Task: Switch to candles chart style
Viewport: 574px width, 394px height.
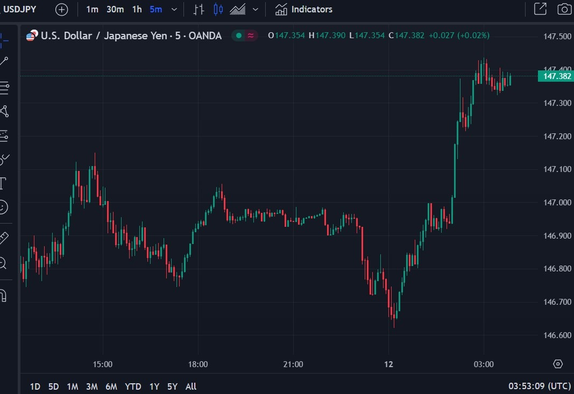Action: pyautogui.click(x=218, y=10)
